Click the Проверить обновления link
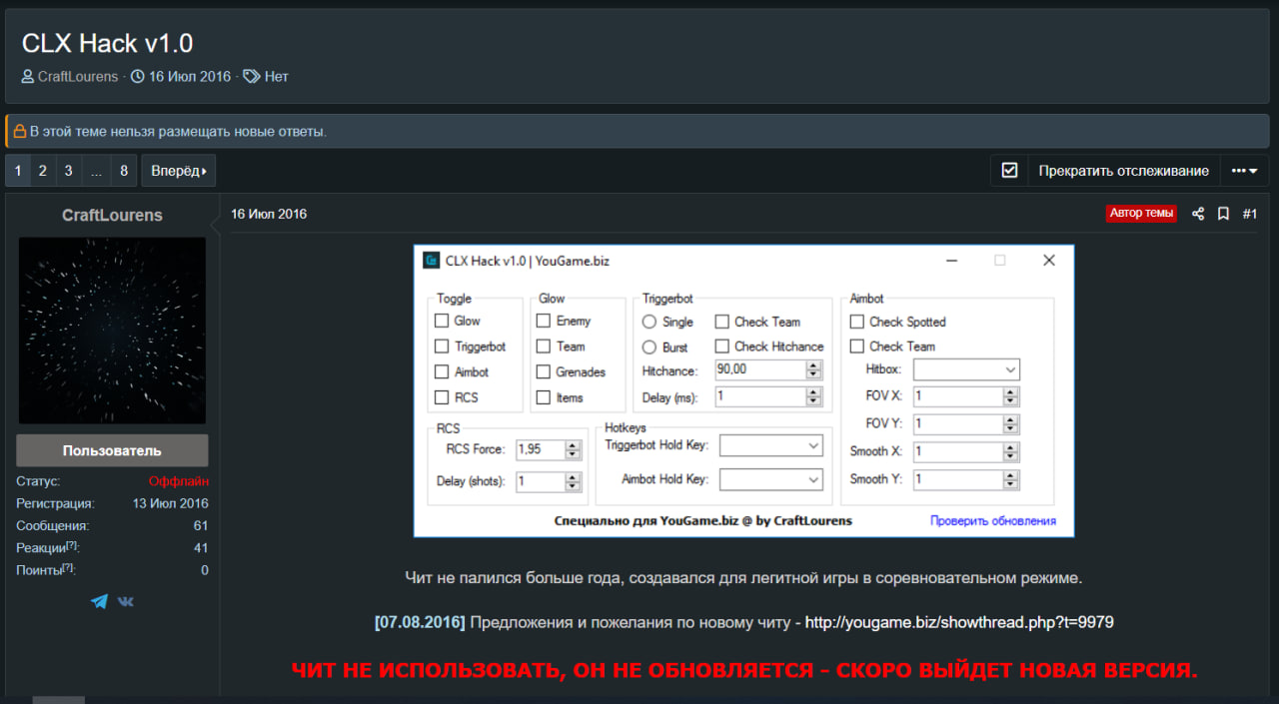The width and height of the screenshot is (1279, 704). pyautogui.click(x=993, y=520)
